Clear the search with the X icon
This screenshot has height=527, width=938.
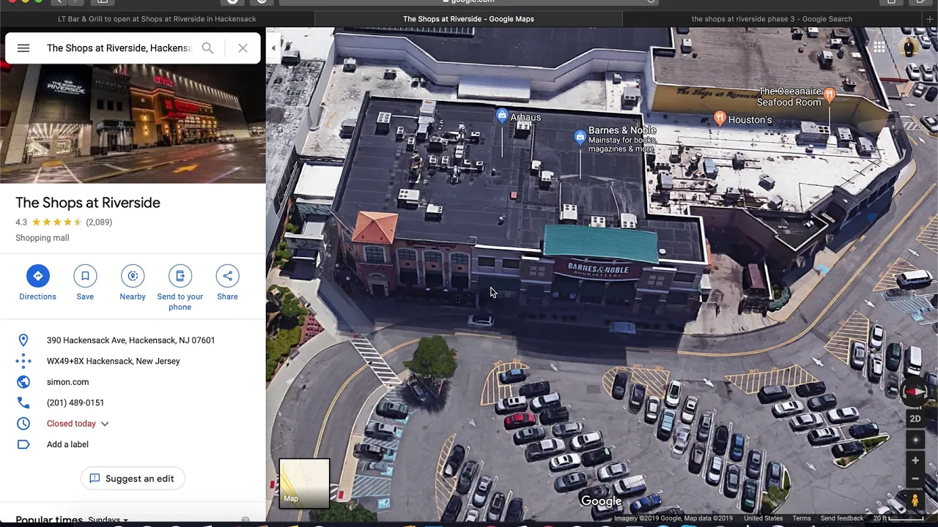point(243,48)
